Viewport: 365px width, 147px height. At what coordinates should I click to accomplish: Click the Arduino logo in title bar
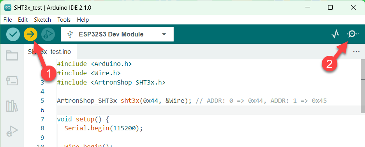[8, 7]
